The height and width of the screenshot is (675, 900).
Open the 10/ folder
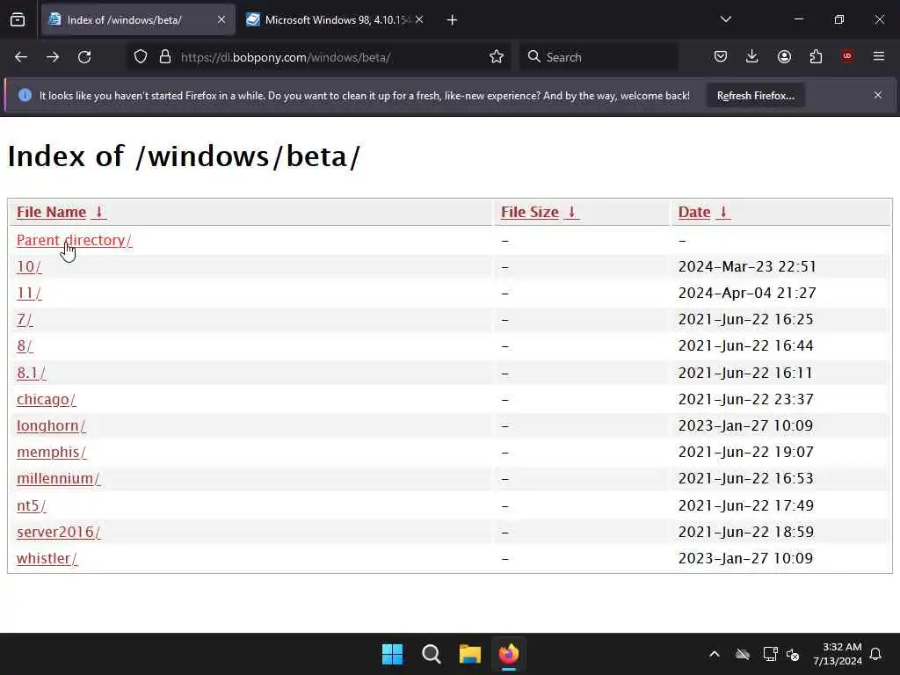[29, 267]
